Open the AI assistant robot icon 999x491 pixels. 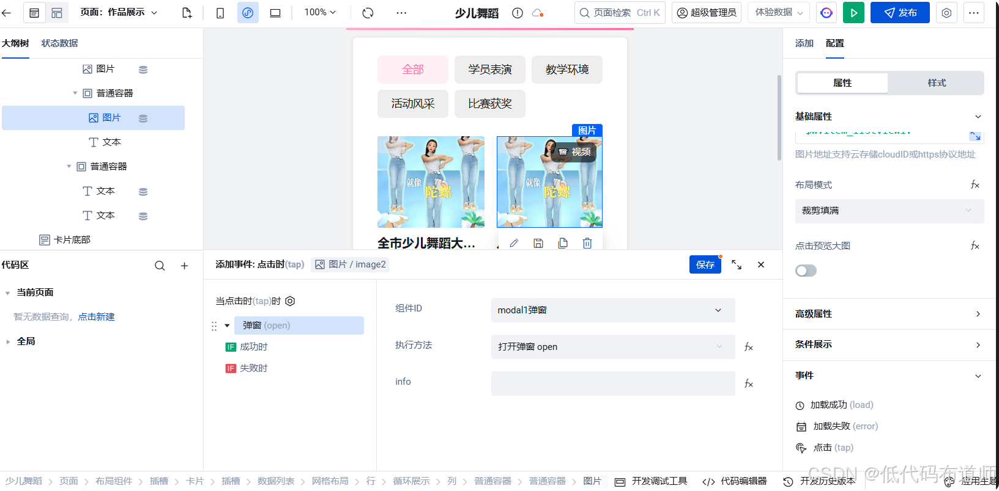pyautogui.click(x=826, y=13)
